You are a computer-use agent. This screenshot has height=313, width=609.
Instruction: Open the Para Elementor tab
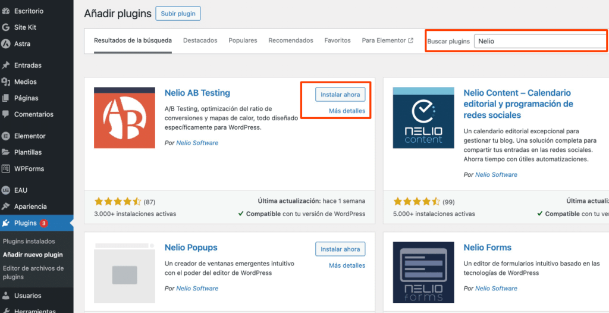pos(387,40)
